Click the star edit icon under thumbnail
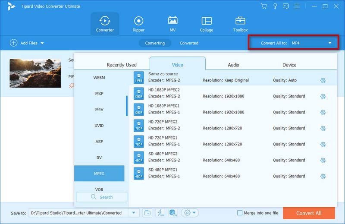 click(72, 85)
